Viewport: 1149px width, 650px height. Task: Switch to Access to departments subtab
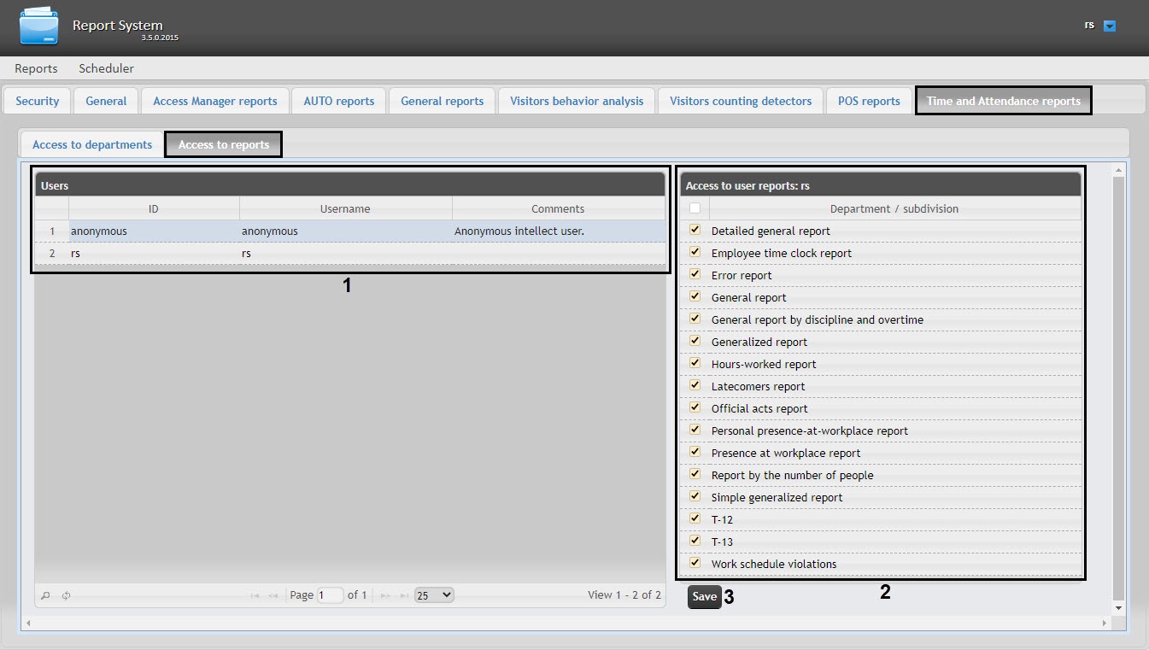tap(92, 144)
